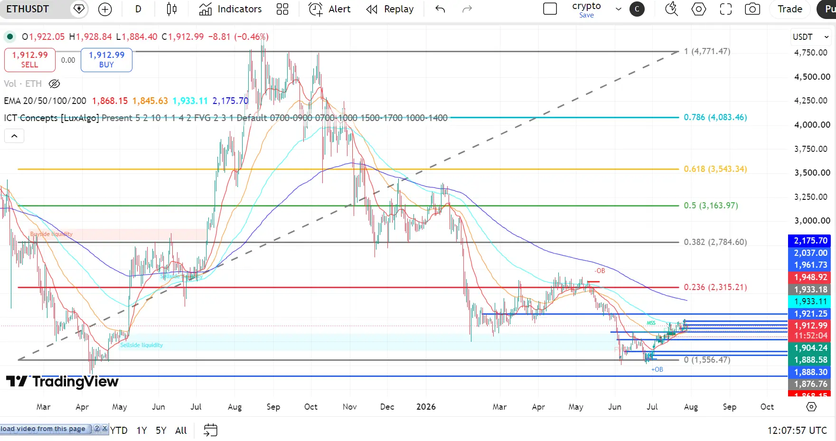Open the candlestick chart type menu
This screenshot has height=441, width=836.
point(171,9)
